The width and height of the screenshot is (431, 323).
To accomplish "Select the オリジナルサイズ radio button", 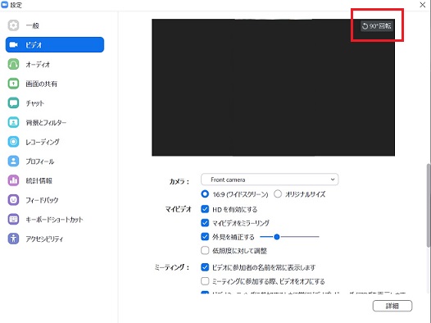I will click(278, 194).
